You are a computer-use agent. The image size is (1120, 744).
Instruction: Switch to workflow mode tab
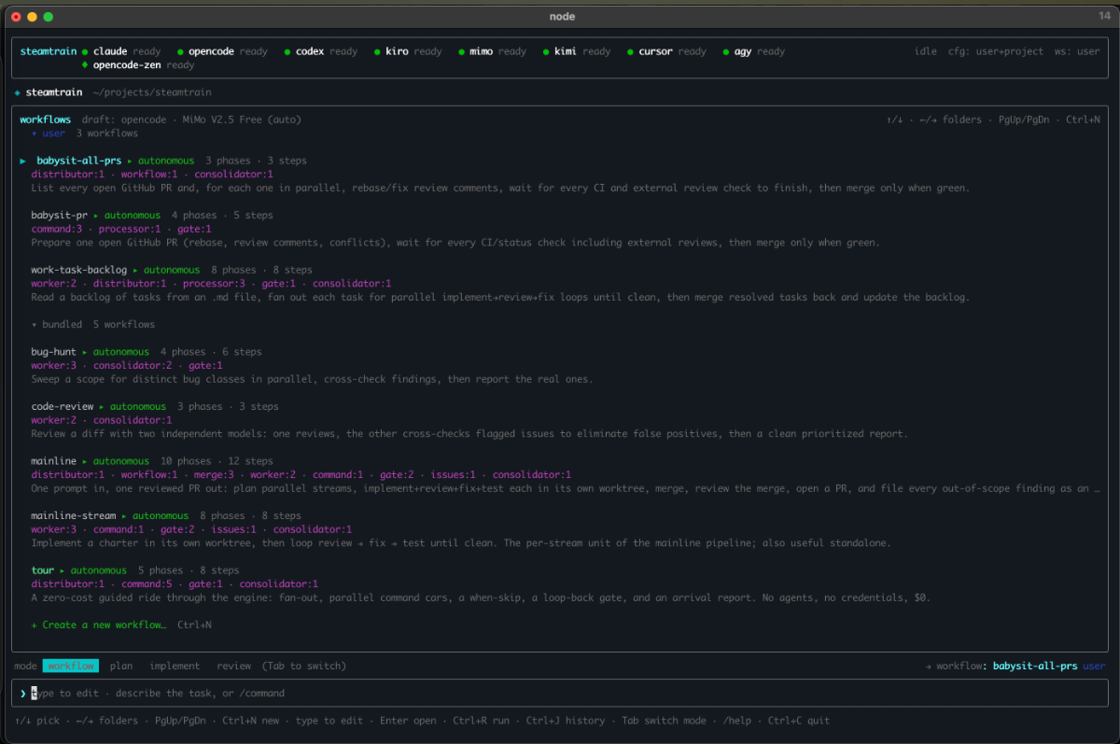(x=70, y=666)
